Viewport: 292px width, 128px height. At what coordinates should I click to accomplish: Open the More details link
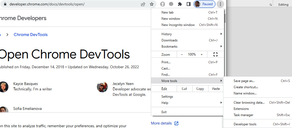[161, 123]
